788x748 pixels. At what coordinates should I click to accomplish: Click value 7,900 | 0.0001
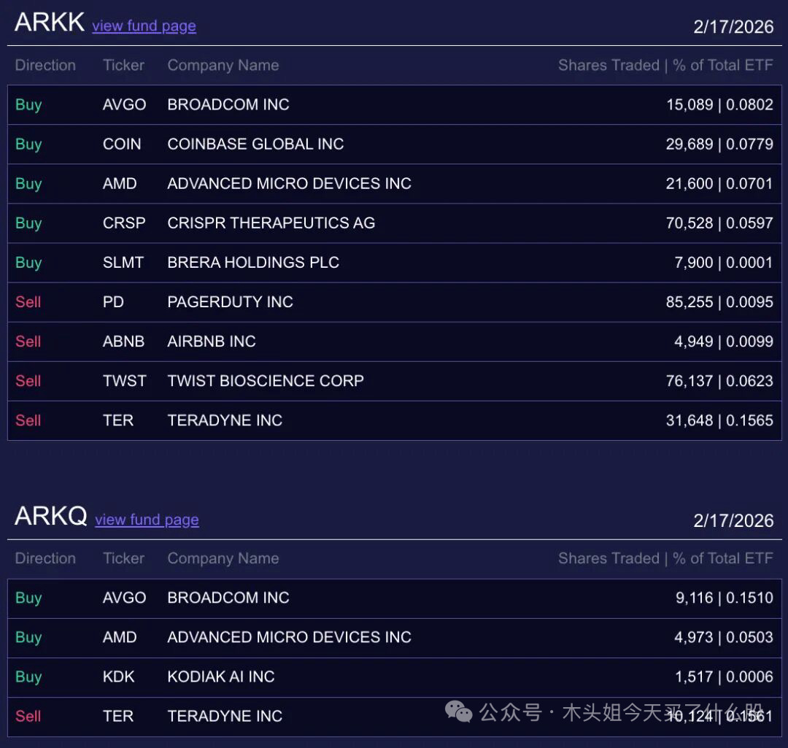point(724,263)
